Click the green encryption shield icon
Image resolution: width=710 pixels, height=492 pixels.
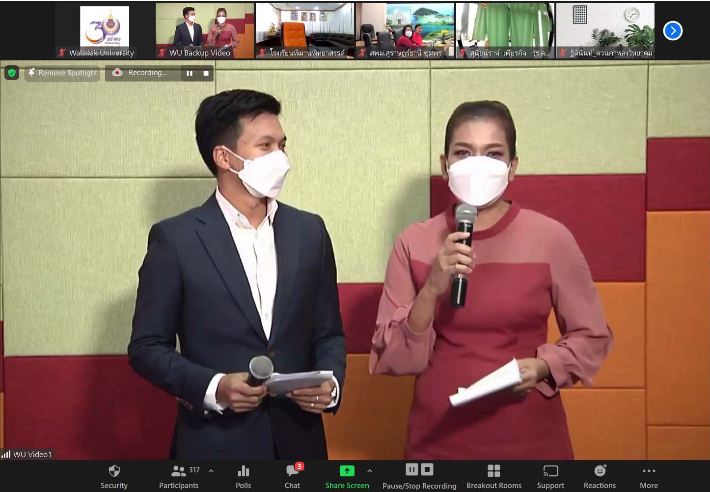(12, 73)
